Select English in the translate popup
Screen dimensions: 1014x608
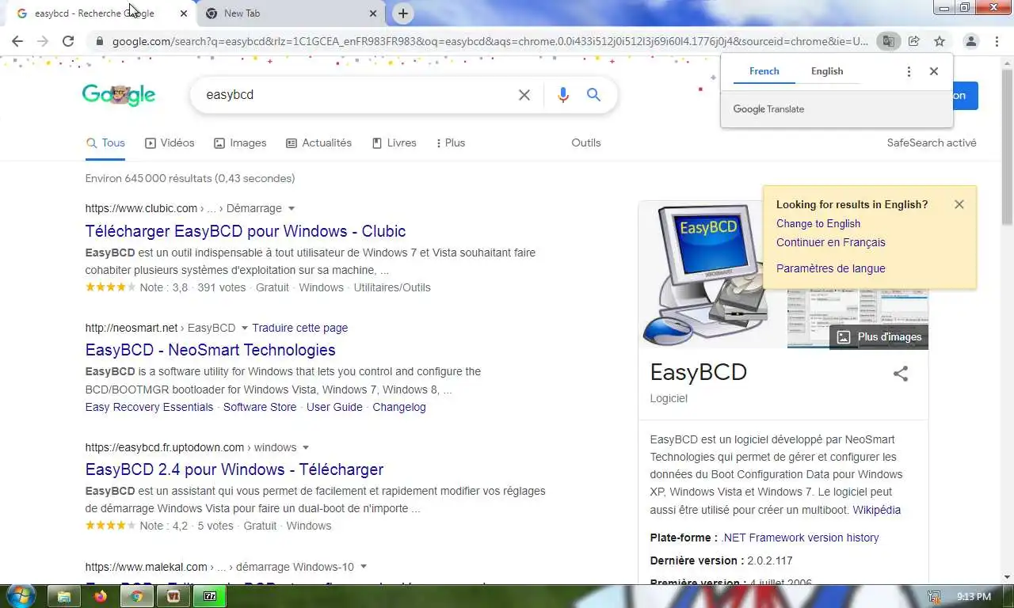(827, 71)
